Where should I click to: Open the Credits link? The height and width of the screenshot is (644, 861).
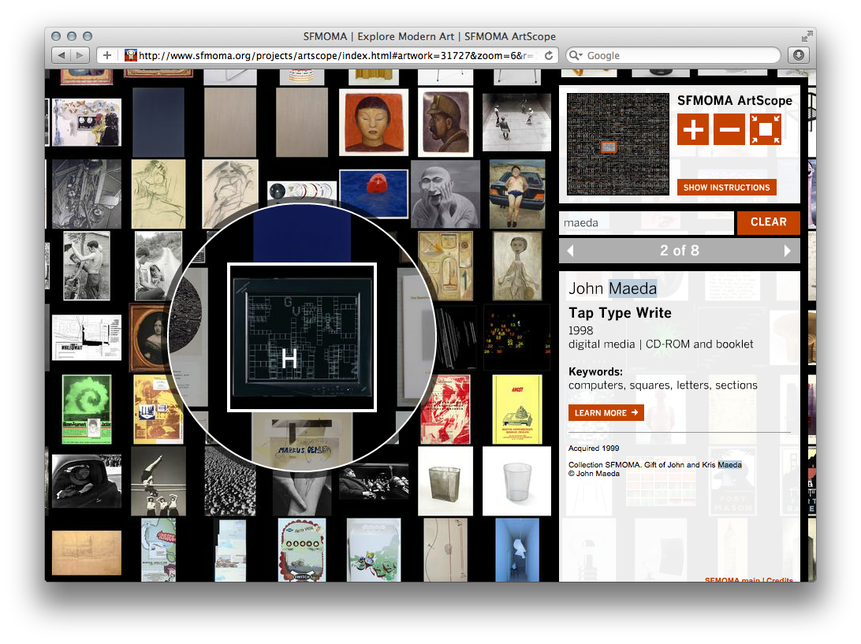tap(779, 580)
